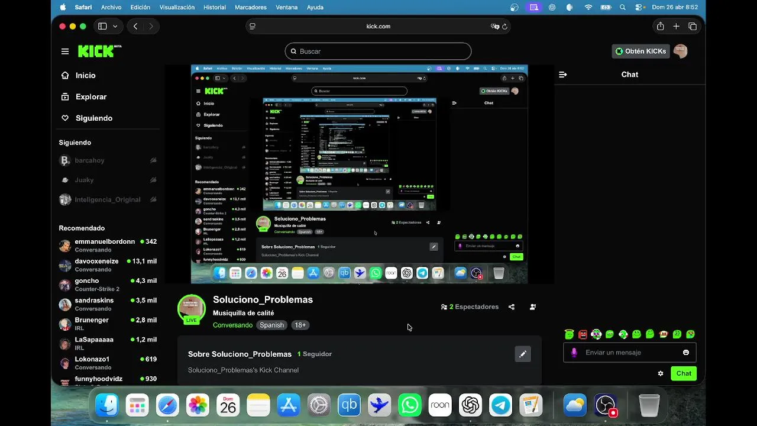Click the Conversando category link
The height and width of the screenshot is (426, 757).
232,325
